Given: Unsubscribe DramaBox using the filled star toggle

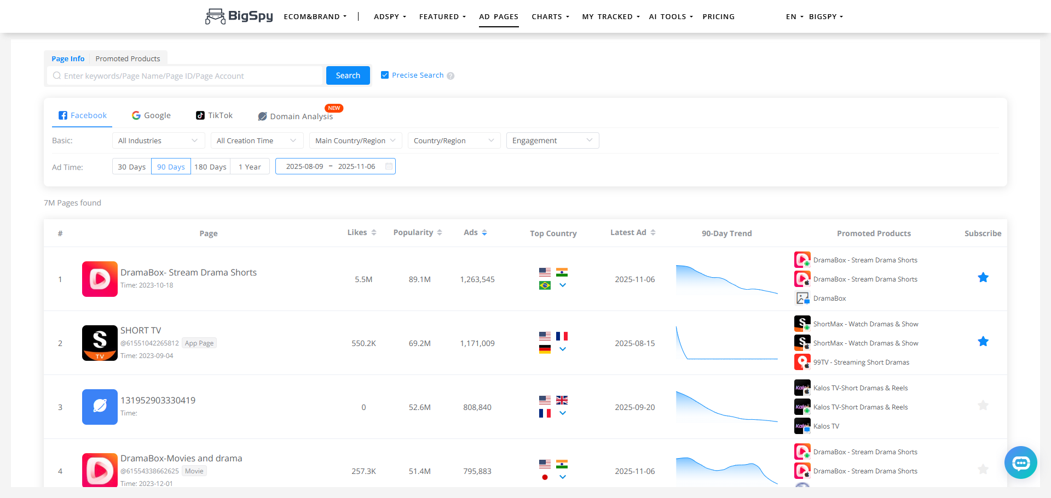Looking at the screenshot, I should [983, 278].
